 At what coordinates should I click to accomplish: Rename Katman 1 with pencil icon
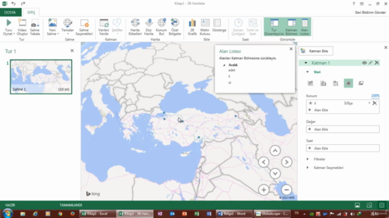370,63
